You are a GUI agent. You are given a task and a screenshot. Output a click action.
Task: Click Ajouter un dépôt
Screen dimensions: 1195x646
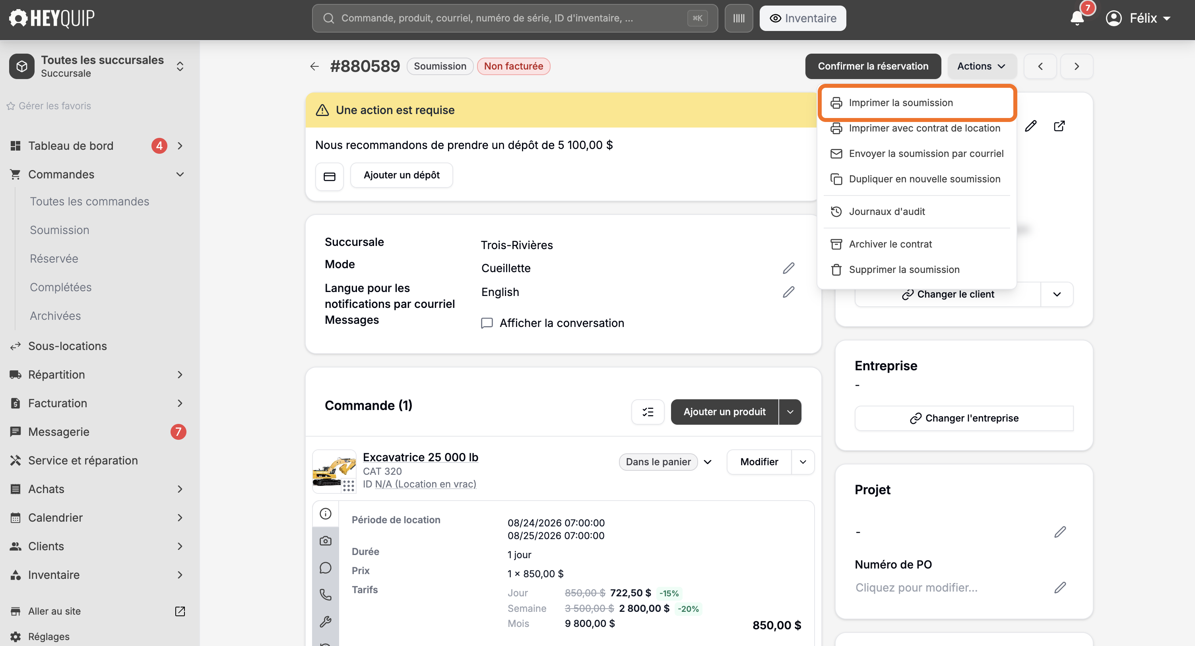(x=401, y=175)
